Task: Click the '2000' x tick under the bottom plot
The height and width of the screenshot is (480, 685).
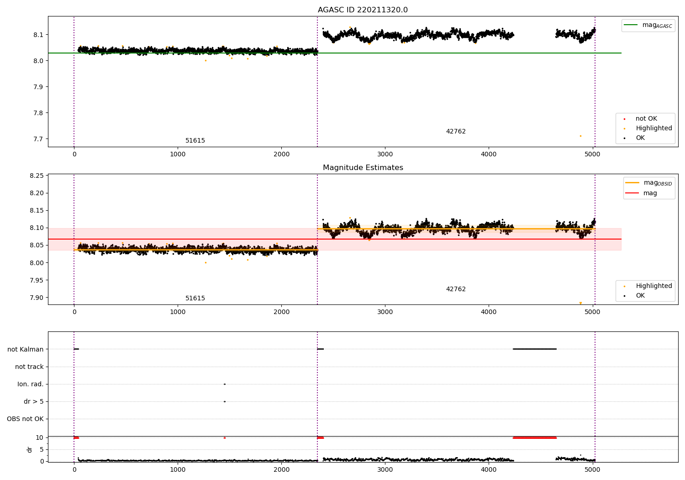Action: coord(281,469)
